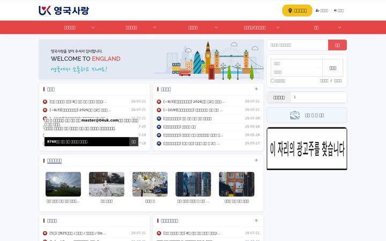Click red N badge on the [~10/9] row
Image resolution: width=386 pixels, height=241 pixels.
coord(159,110)
